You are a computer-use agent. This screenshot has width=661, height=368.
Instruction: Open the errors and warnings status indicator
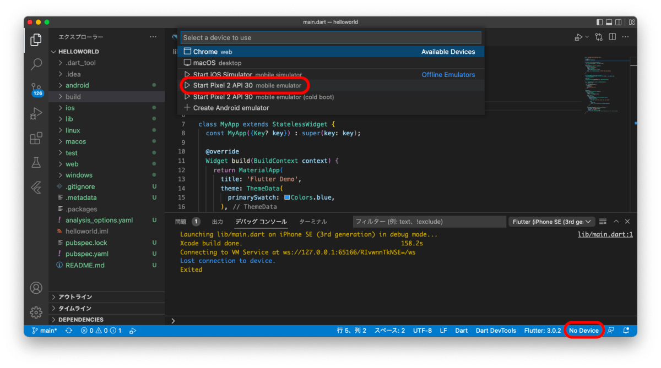coord(101,331)
